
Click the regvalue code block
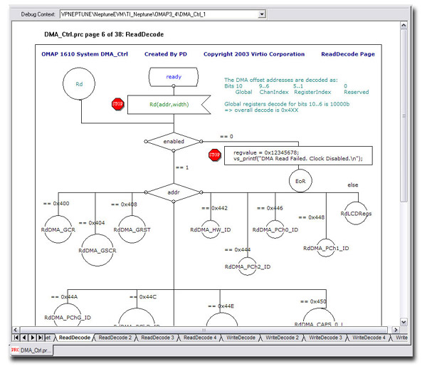tap(297, 155)
